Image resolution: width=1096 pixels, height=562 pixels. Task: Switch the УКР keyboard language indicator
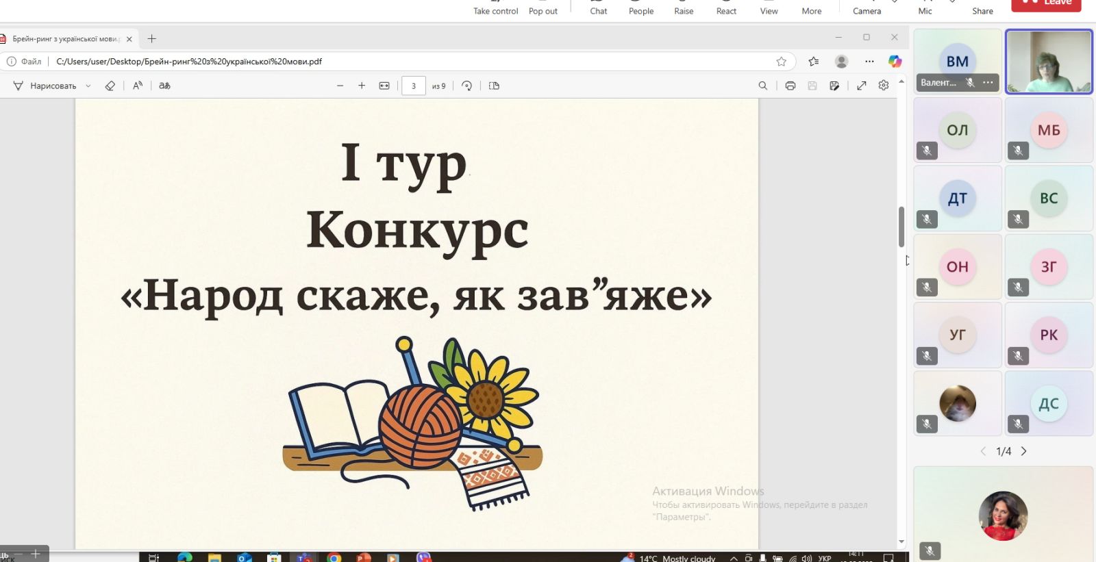point(825,558)
